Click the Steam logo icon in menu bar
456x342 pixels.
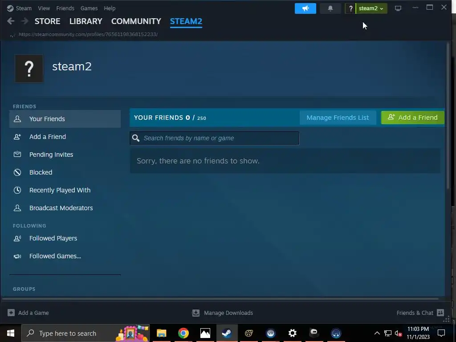tap(10, 8)
